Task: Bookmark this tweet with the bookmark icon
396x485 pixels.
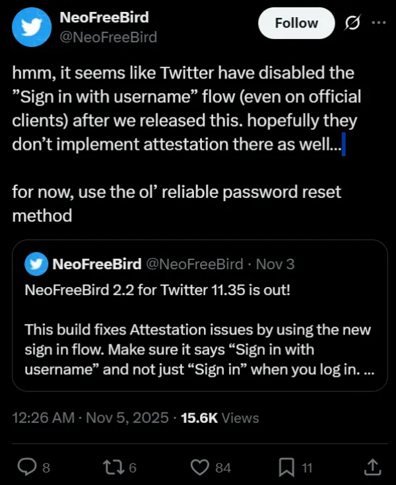Action: click(x=286, y=467)
